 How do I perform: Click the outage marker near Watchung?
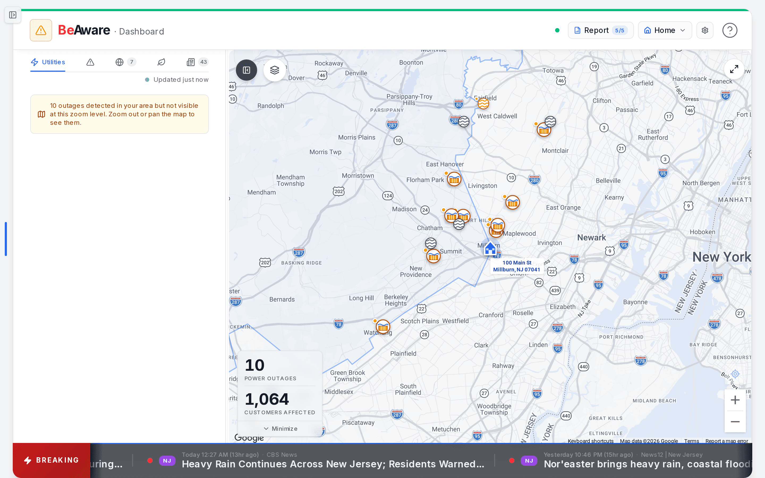[383, 327]
